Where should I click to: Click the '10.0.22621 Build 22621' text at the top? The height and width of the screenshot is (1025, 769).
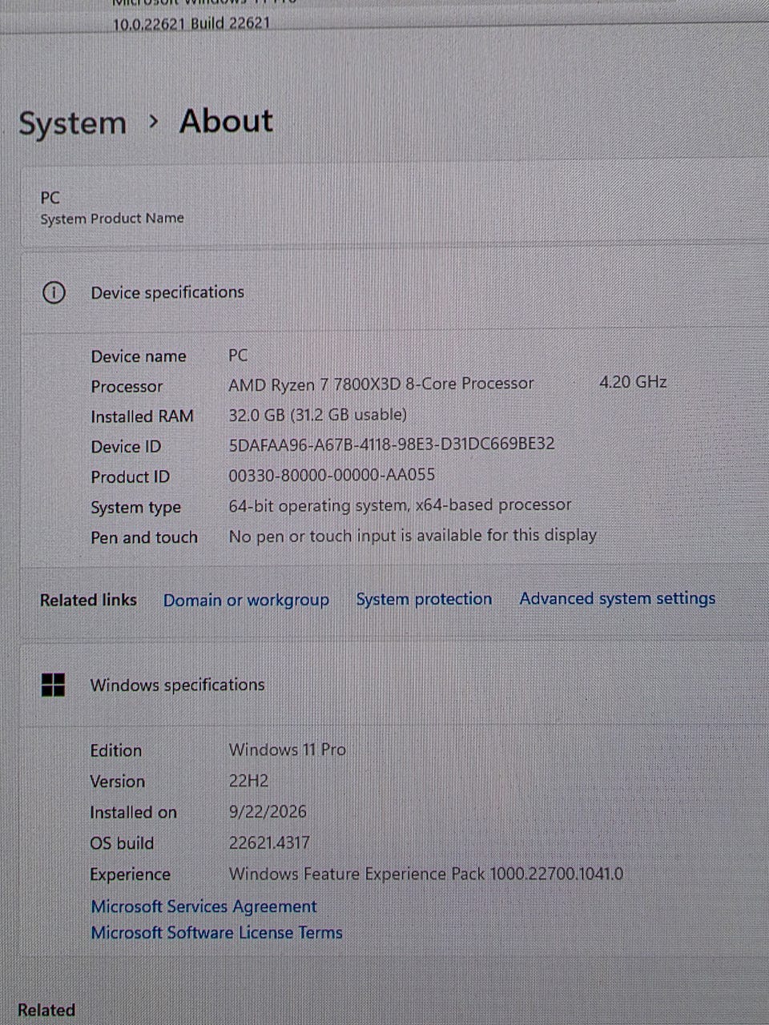[x=191, y=24]
